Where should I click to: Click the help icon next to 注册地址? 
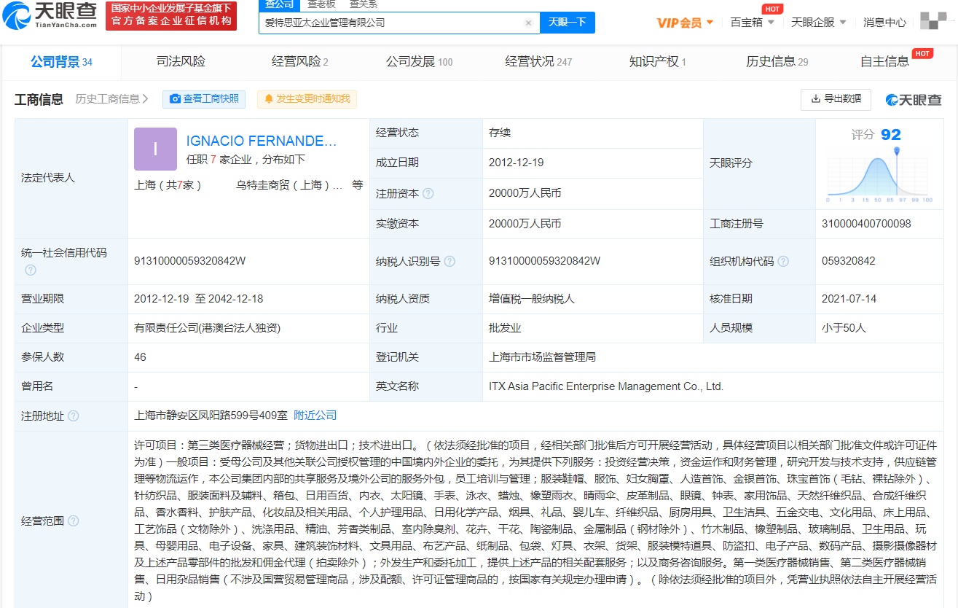73,416
